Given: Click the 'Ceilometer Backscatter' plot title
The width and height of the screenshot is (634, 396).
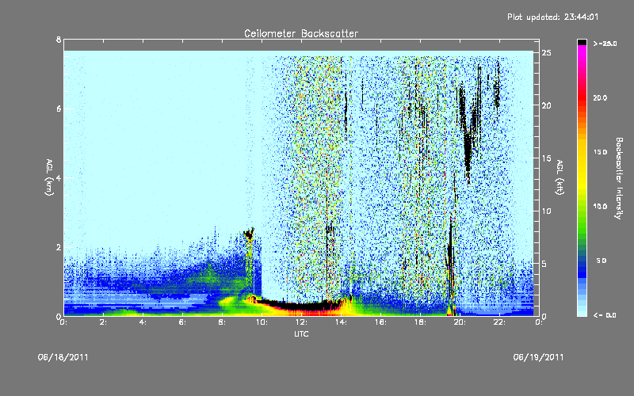Looking at the screenshot, I should pyautogui.click(x=301, y=33).
